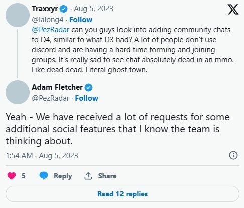Click the @lalong4 handle

tap(48, 20)
